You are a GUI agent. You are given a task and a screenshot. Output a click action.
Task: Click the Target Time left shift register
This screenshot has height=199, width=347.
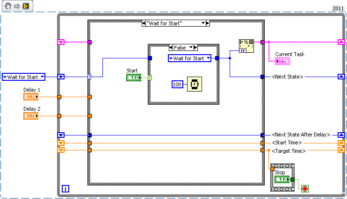pos(61,150)
